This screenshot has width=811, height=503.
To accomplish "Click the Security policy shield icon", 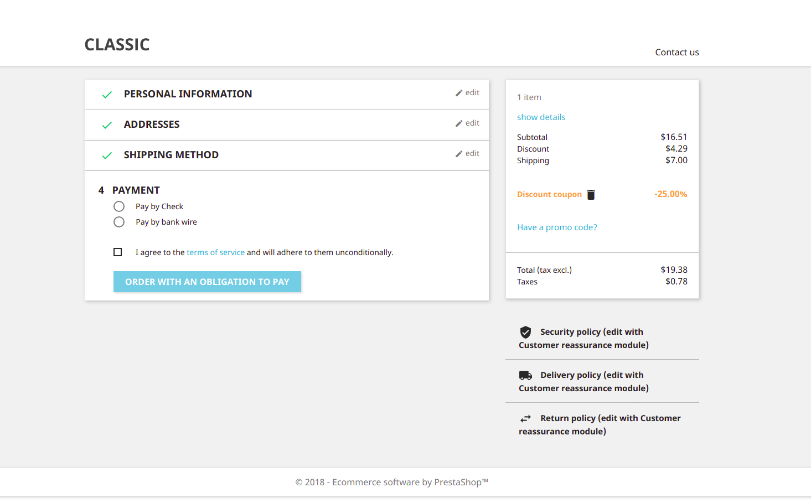I will pyautogui.click(x=525, y=332).
